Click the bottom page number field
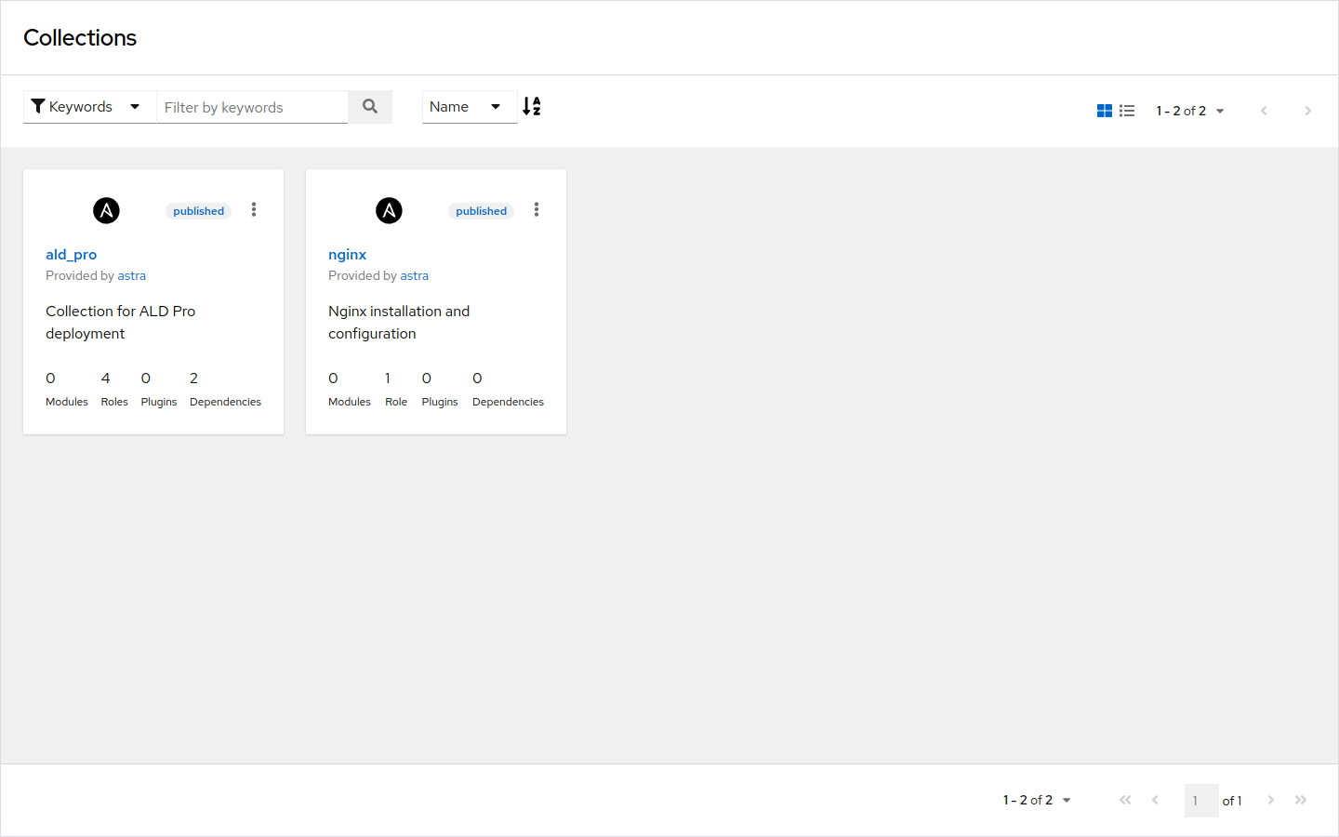The height and width of the screenshot is (837, 1339). point(1200,800)
